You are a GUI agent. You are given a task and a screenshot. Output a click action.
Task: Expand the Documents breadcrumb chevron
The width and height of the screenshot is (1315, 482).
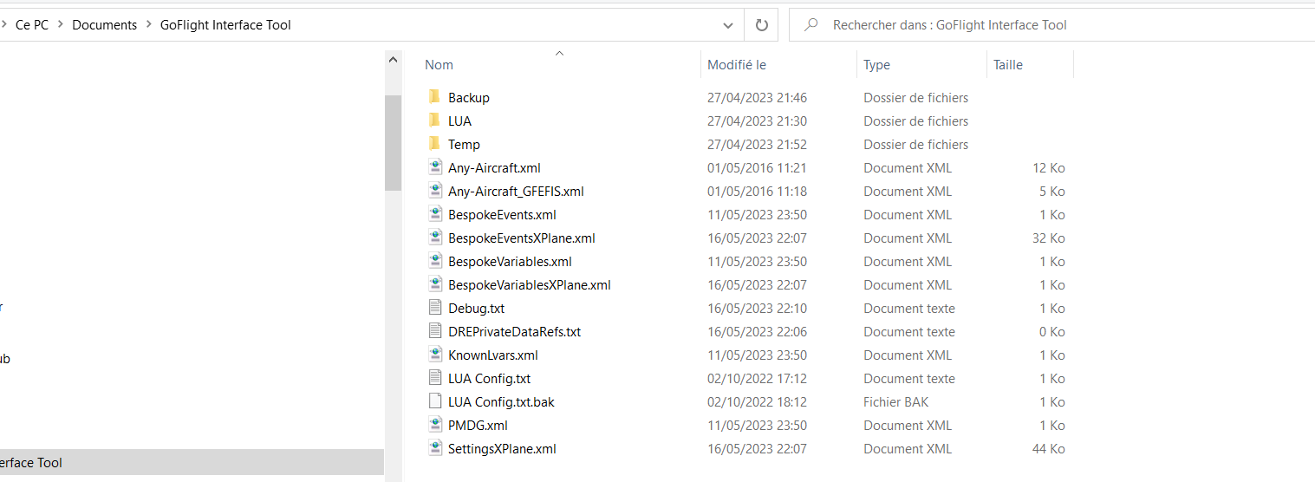pyautogui.click(x=148, y=25)
